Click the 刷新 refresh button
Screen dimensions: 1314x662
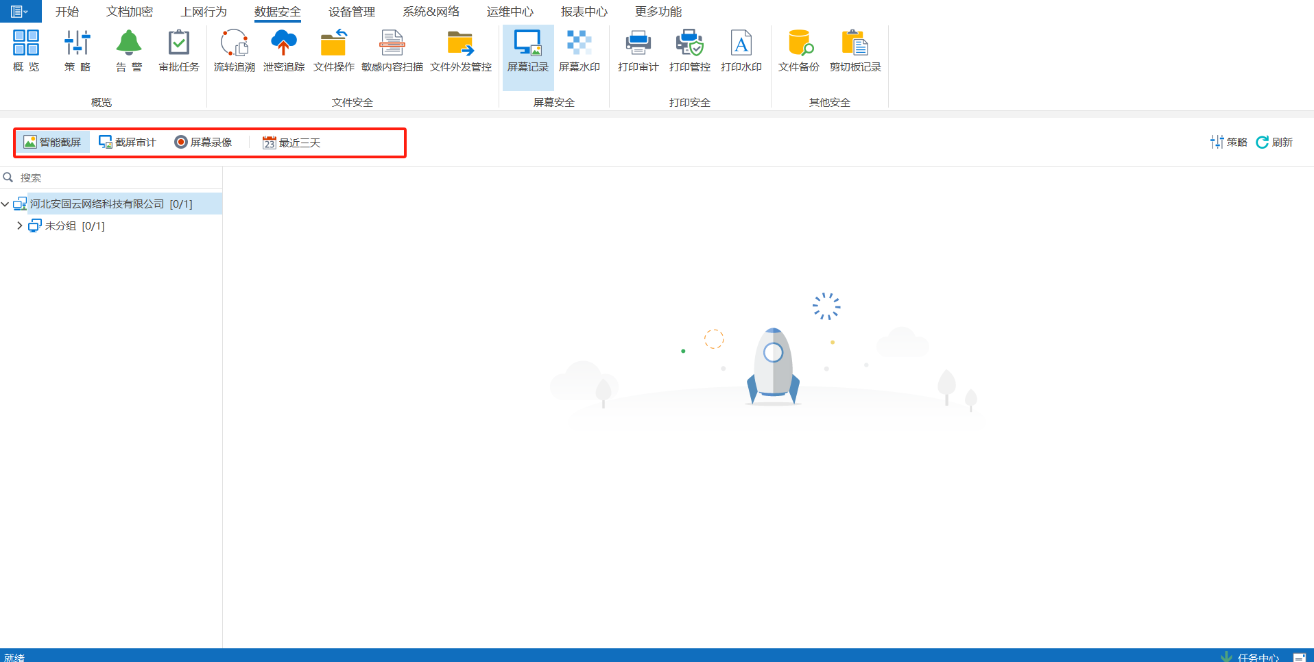point(1274,142)
